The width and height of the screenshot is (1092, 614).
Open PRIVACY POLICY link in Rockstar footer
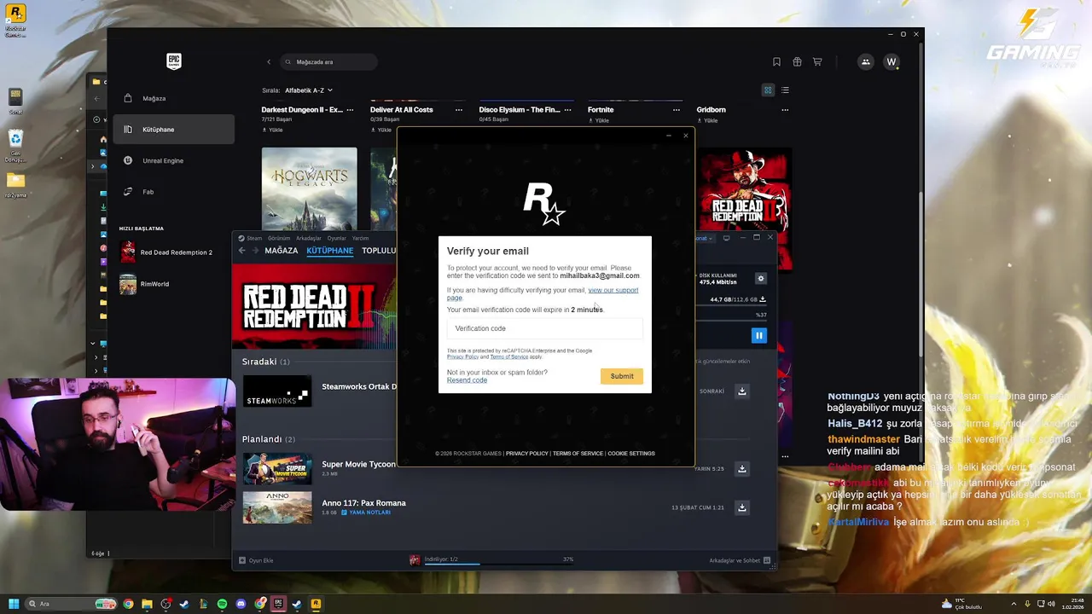[x=526, y=454]
